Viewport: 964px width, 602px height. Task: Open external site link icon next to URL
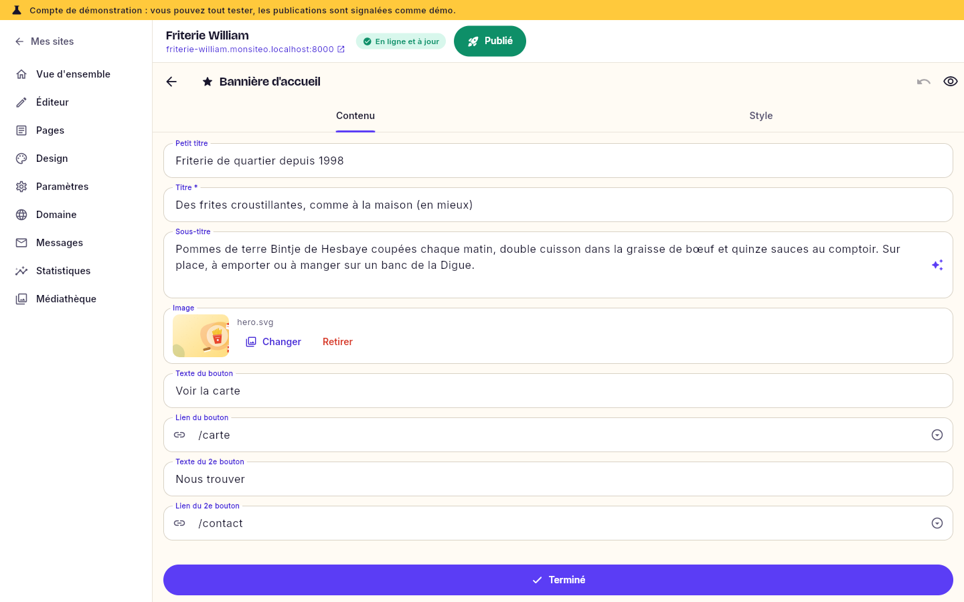[x=341, y=49]
